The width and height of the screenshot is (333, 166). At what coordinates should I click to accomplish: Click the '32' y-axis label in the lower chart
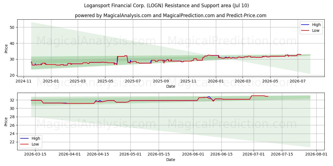click(x=12, y=100)
